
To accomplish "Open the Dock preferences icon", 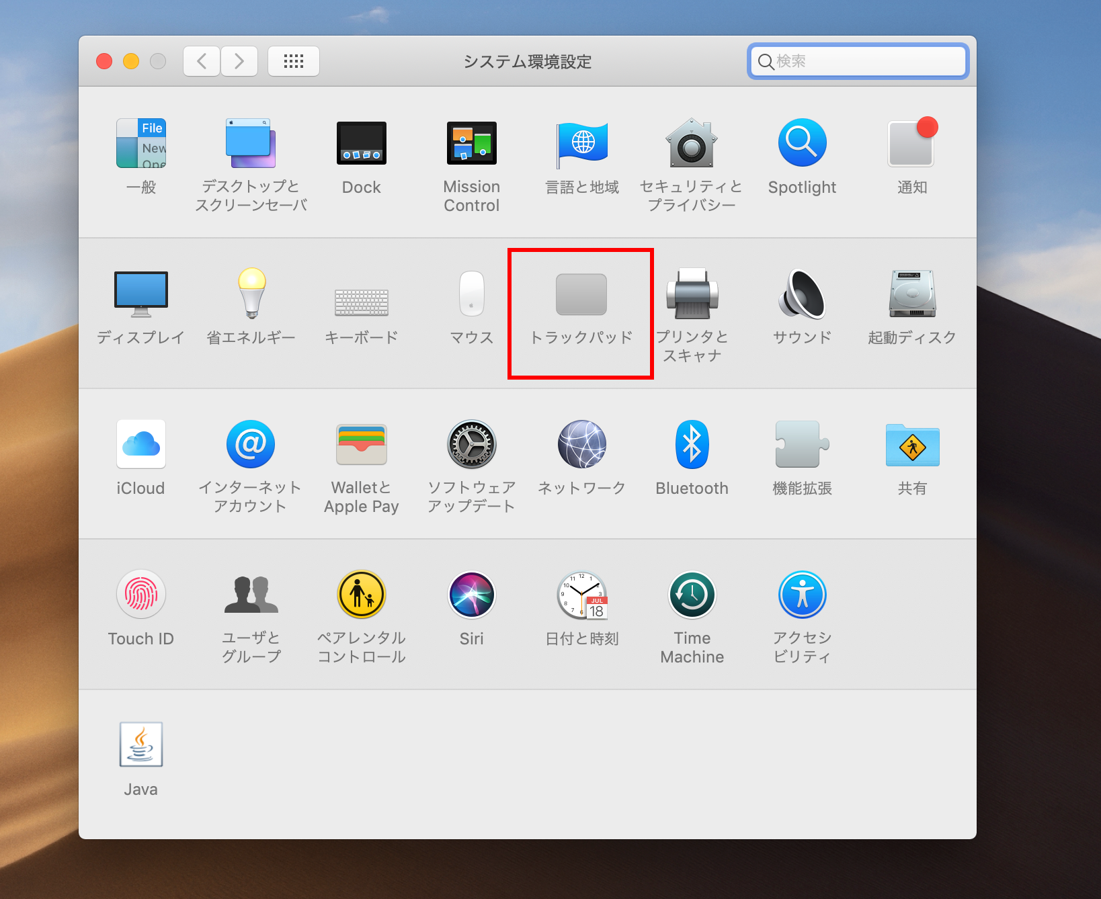I will pos(362,143).
